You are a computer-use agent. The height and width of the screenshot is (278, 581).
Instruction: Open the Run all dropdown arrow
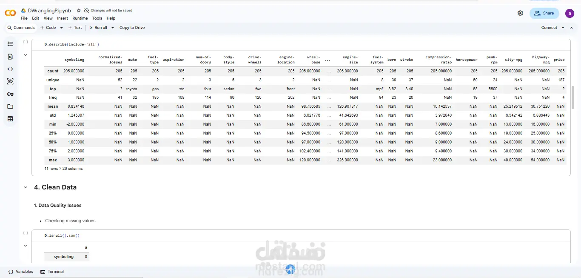pyautogui.click(x=112, y=28)
